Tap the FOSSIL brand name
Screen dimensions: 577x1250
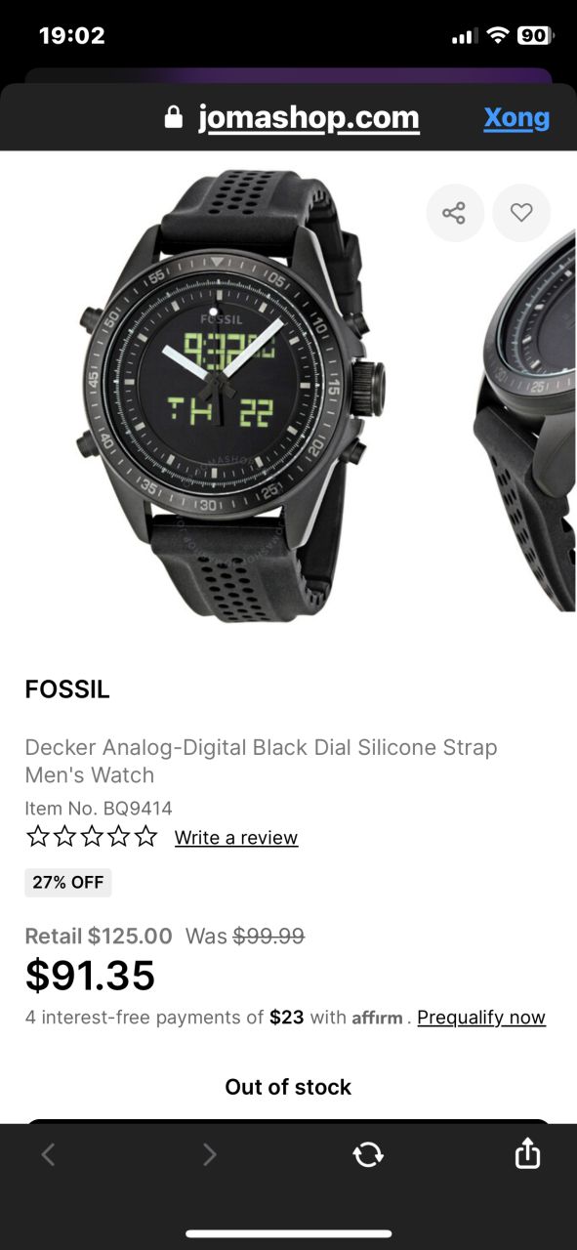point(67,689)
